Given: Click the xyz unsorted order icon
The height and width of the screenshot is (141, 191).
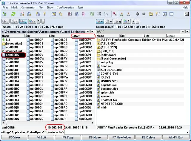Looking at the screenshot, I should click(99, 14).
